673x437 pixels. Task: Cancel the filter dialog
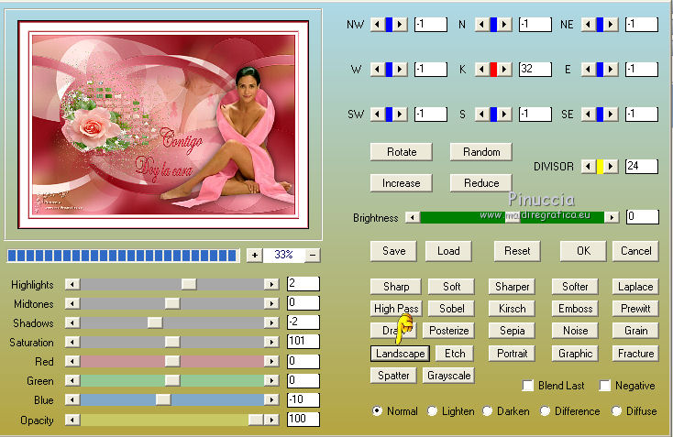(635, 251)
